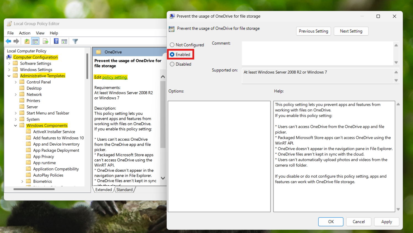Click Supported on box scroll down arrow
The width and height of the screenshot is (413, 233).
click(x=396, y=81)
